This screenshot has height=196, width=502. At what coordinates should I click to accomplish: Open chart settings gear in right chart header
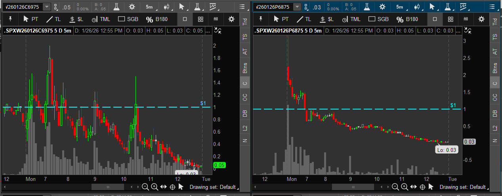382,7
